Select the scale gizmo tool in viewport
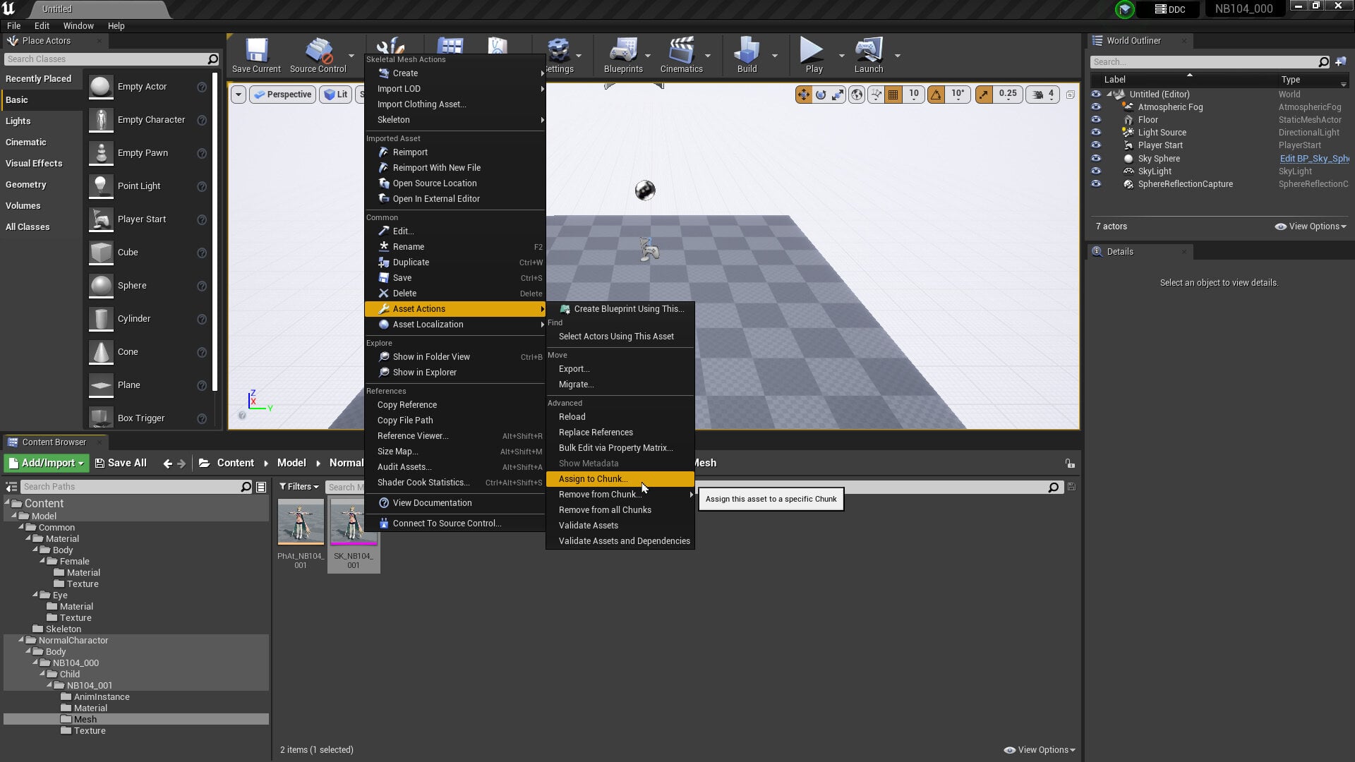The height and width of the screenshot is (762, 1355). click(838, 95)
